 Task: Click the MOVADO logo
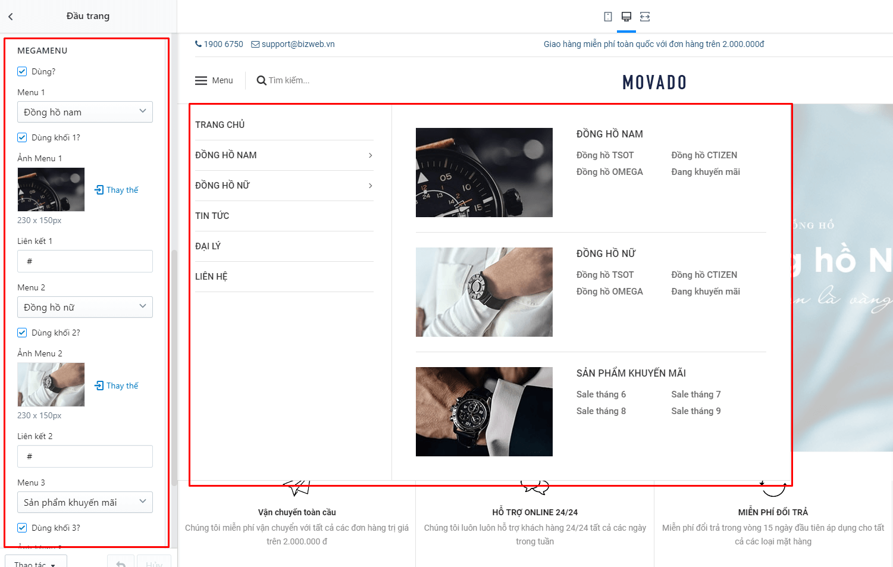654,82
